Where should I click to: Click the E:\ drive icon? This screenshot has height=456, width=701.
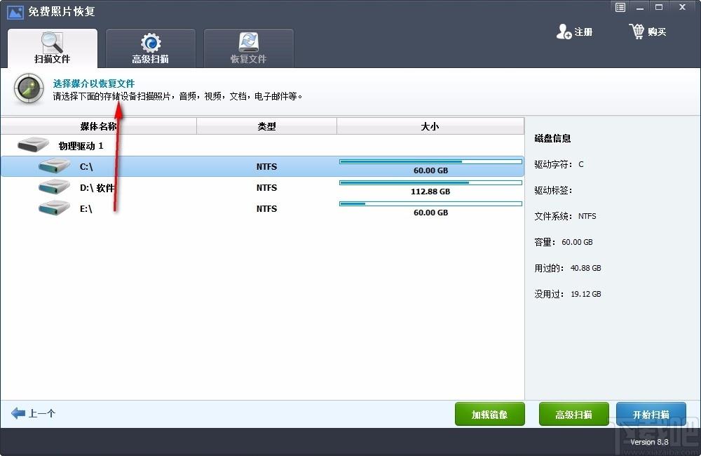click(55, 208)
